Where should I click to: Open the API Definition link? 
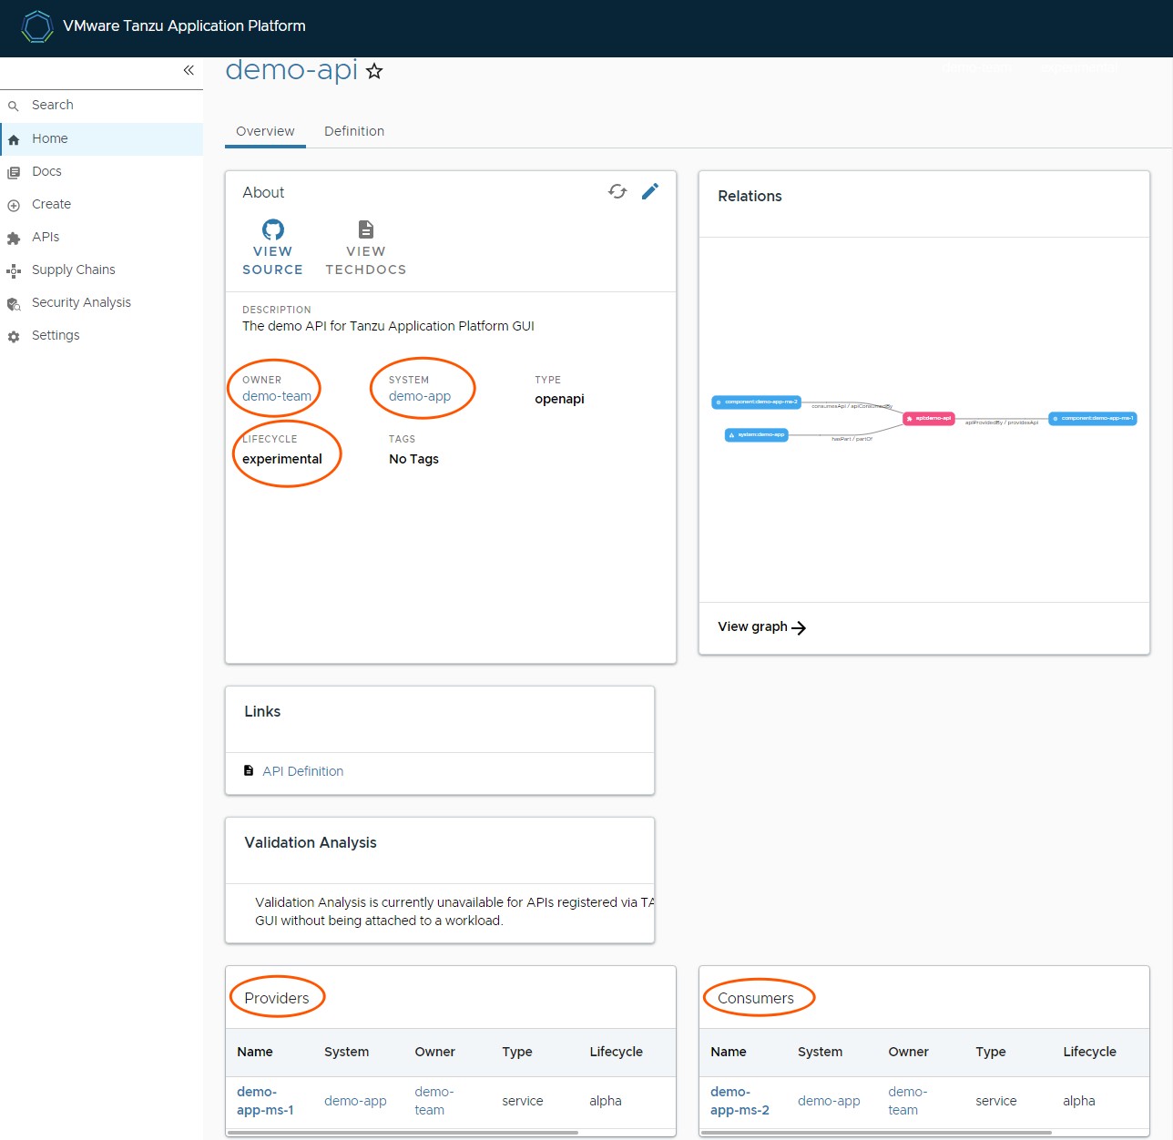click(x=302, y=771)
